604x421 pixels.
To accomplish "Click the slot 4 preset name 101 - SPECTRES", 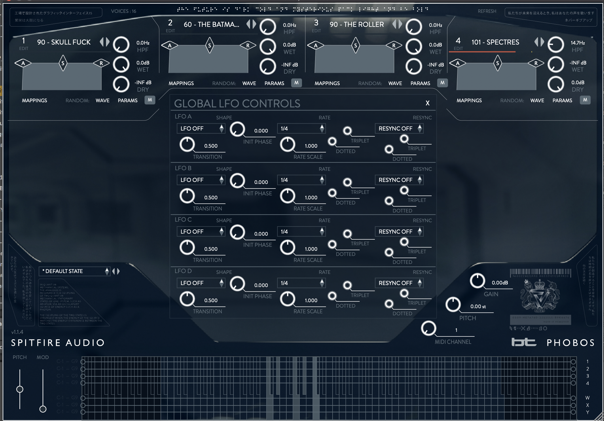I will 495,42.
